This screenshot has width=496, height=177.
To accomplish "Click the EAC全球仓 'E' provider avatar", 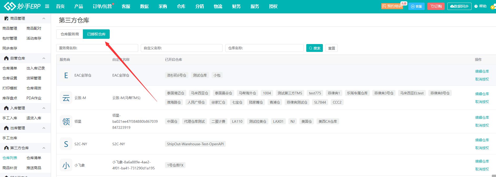I will pyautogui.click(x=66, y=76).
